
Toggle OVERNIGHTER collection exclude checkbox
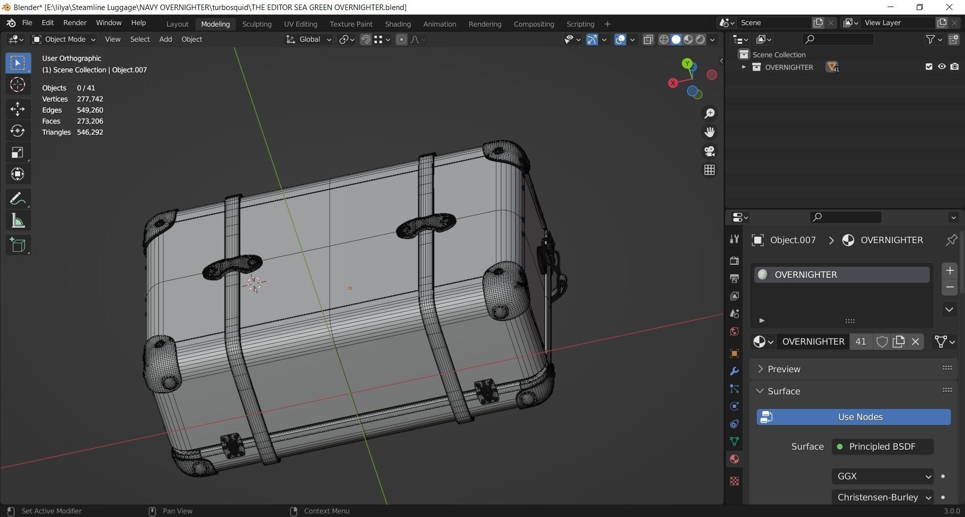pyautogui.click(x=929, y=67)
